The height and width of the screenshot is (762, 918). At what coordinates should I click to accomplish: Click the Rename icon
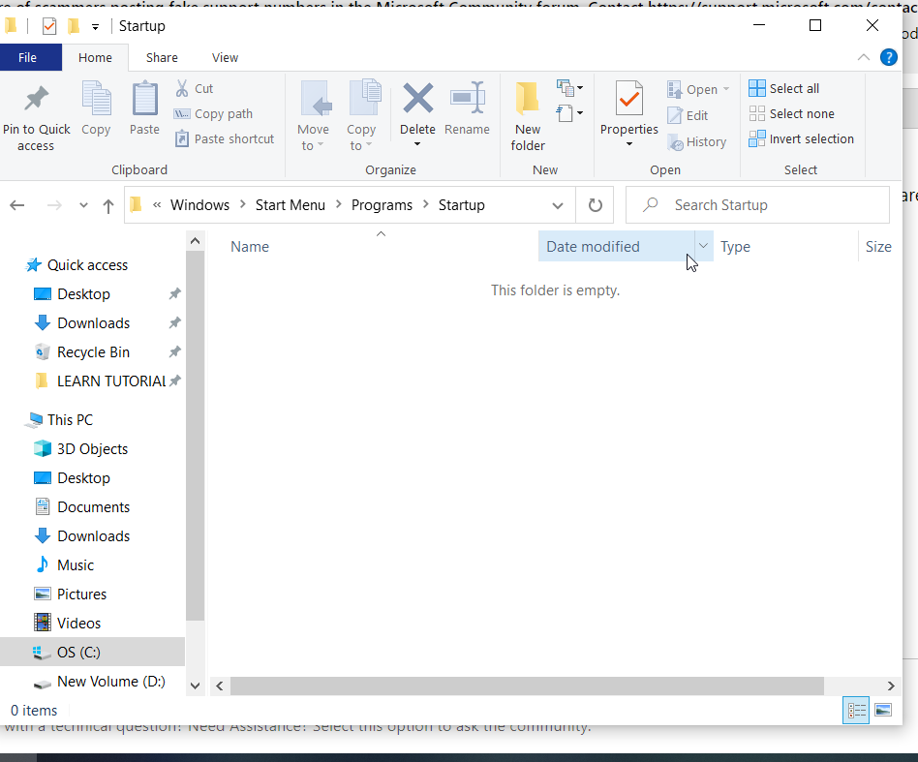[x=467, y=98]
